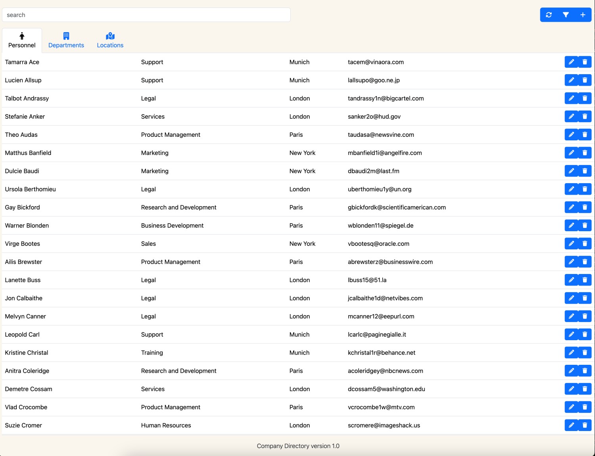Select Warner Blonden's name in list
The height and width of the screenshot is (456, 595).
click(27, 226)
